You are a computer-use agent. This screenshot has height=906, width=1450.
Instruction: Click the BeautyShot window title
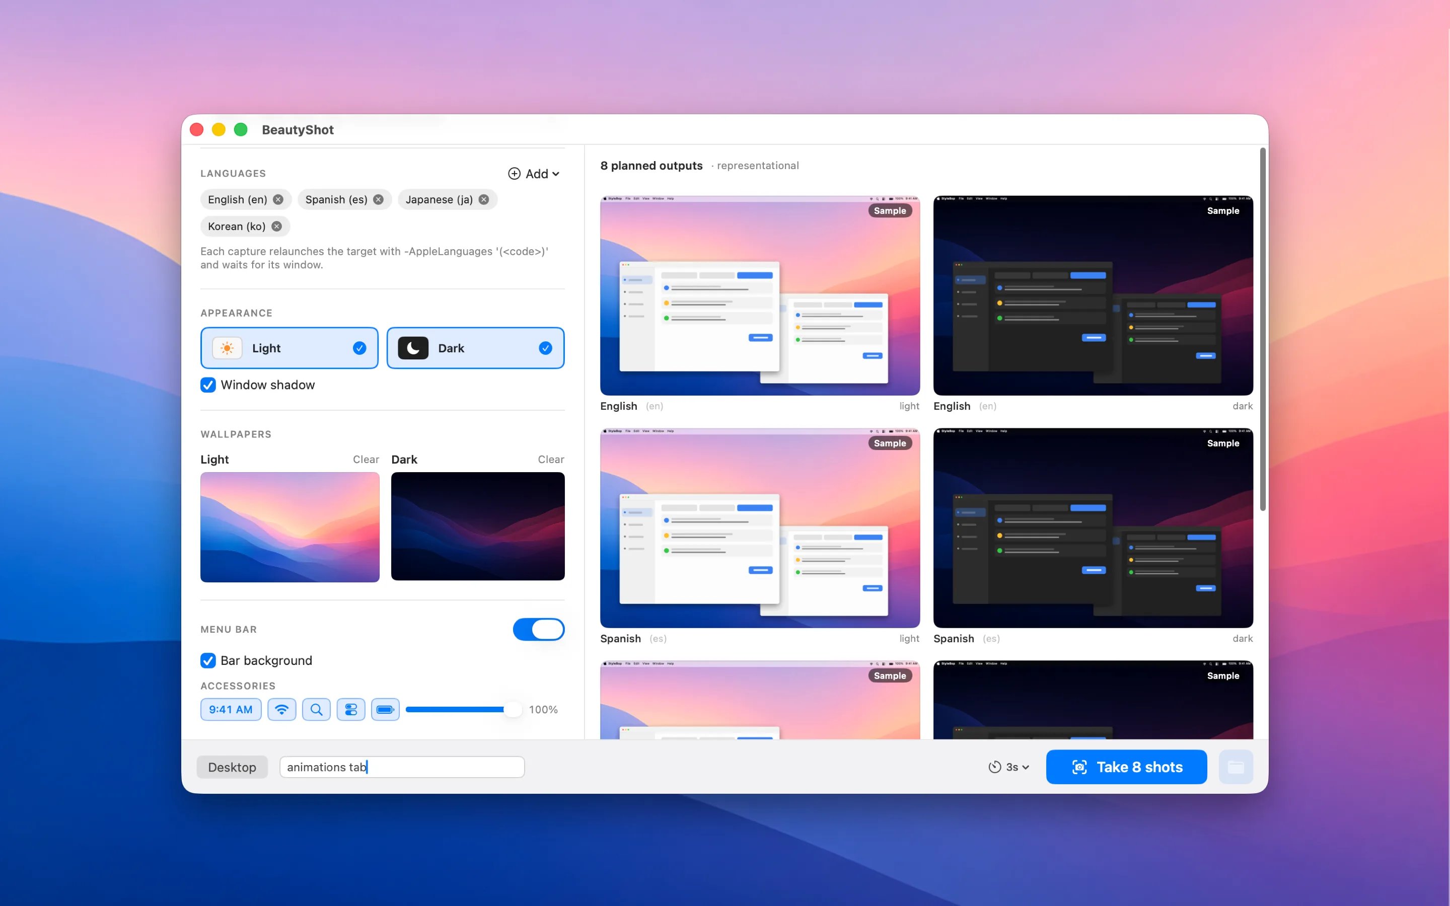[x=298, y=129]
